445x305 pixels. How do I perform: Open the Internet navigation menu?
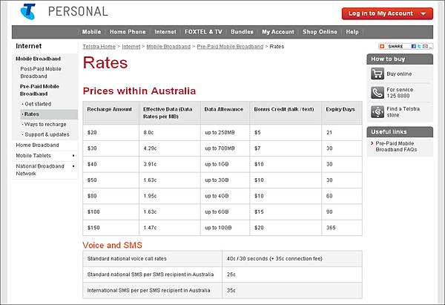(165, 32)
